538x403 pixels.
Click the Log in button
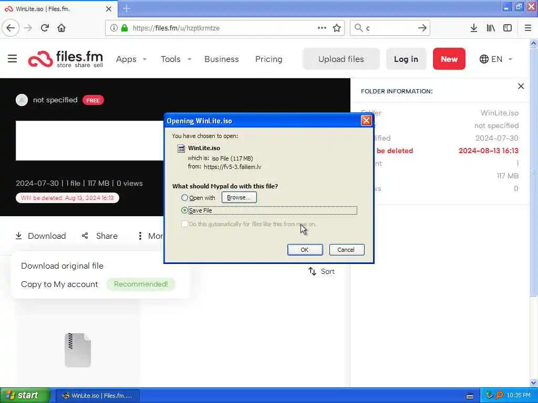406,59
